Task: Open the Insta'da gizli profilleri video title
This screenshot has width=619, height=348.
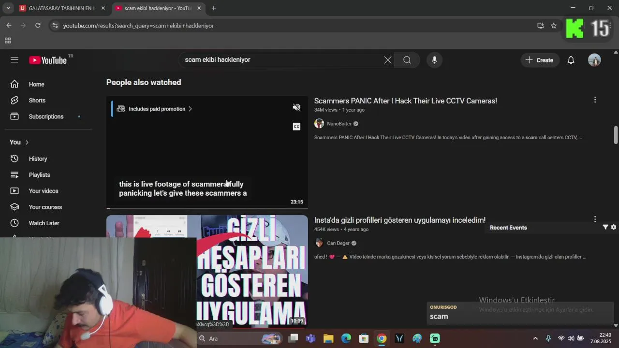Action: pyautogui.click(x=399, y=220)
